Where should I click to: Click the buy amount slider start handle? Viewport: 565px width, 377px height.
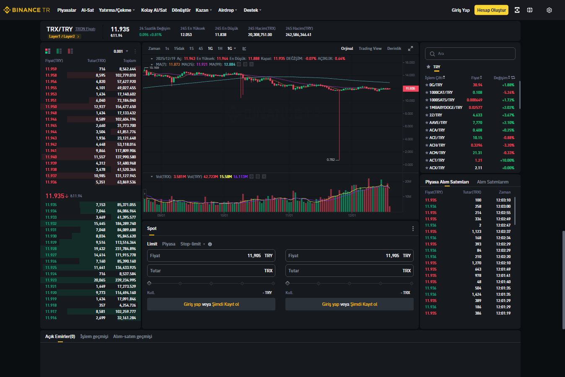point(149,283)
